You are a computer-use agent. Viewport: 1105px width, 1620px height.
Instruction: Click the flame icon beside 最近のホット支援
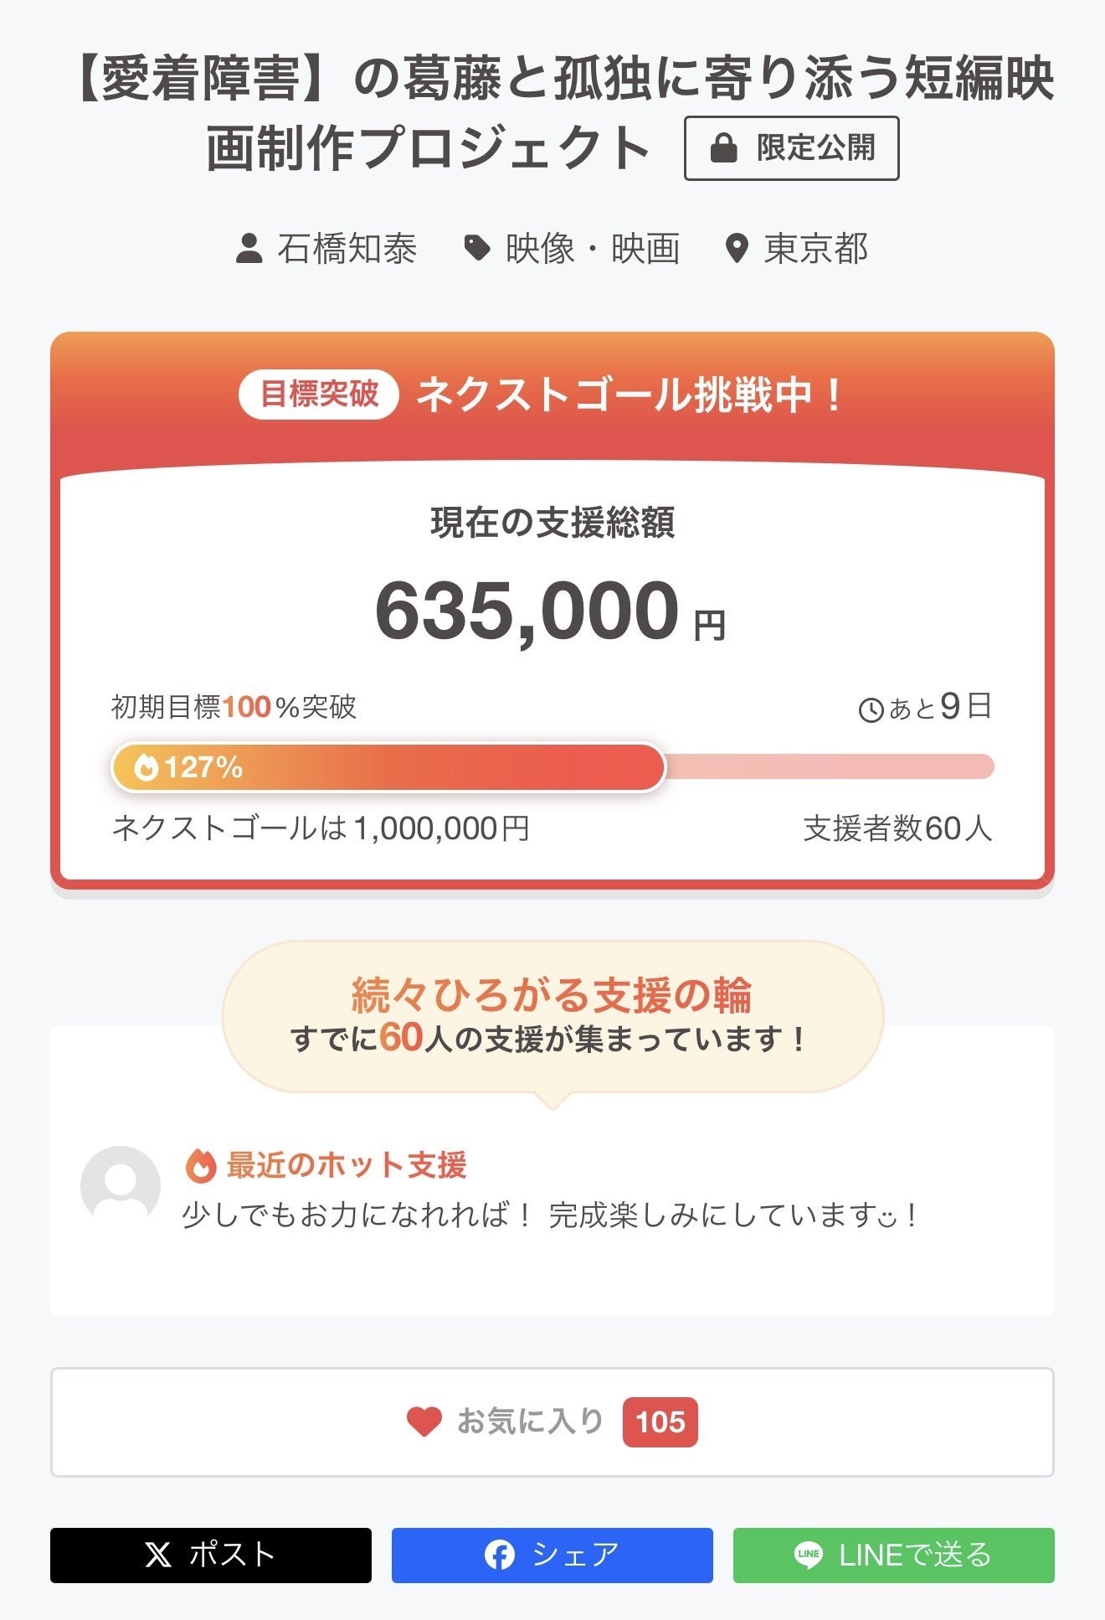[201, 1165]
